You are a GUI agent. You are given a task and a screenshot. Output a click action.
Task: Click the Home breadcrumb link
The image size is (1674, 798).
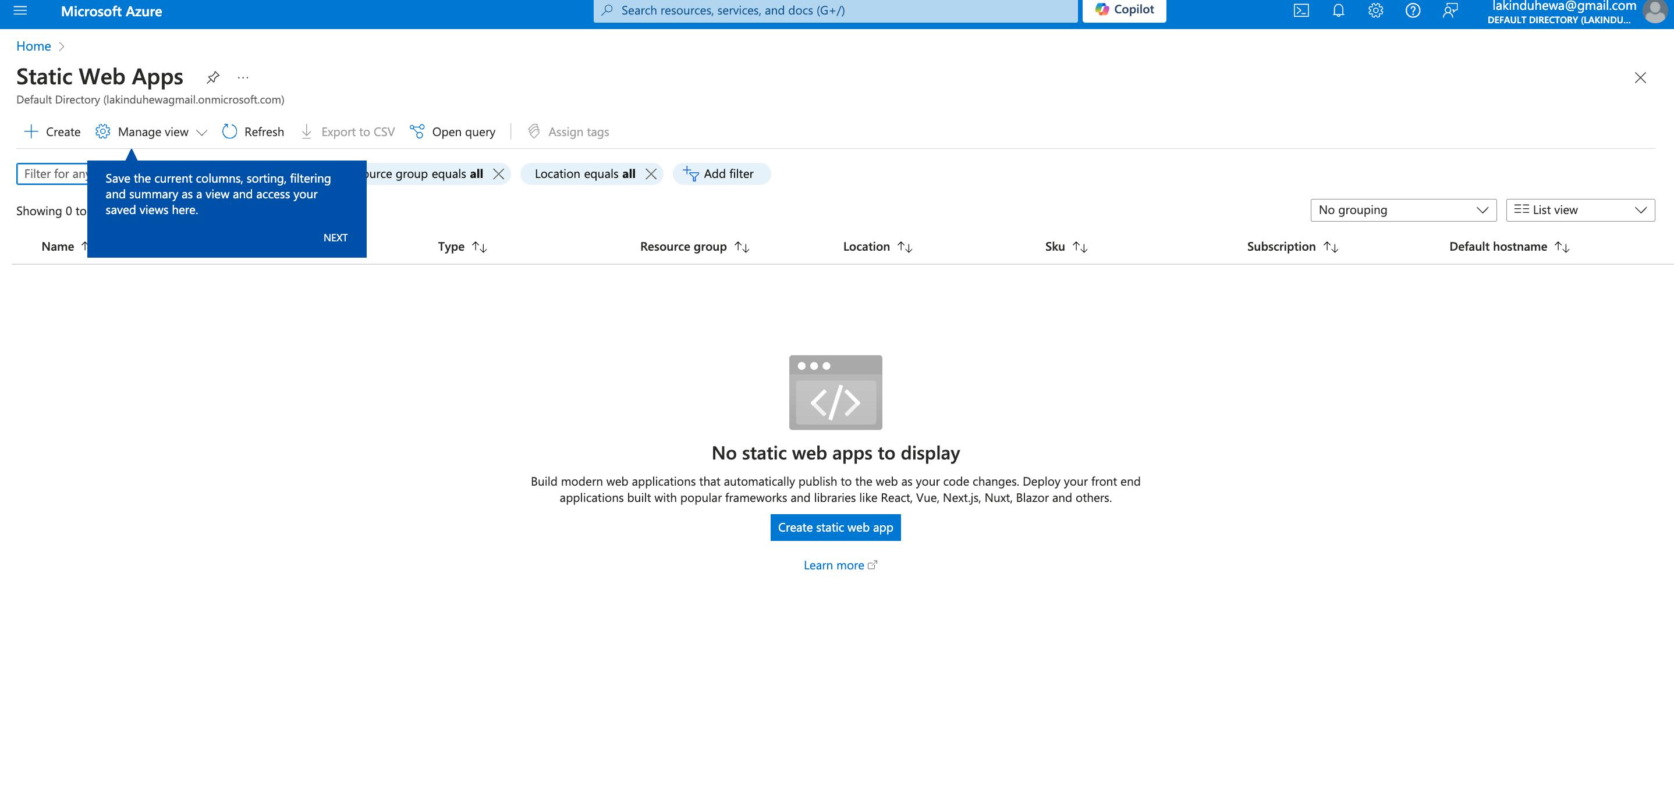pos(33,46)
